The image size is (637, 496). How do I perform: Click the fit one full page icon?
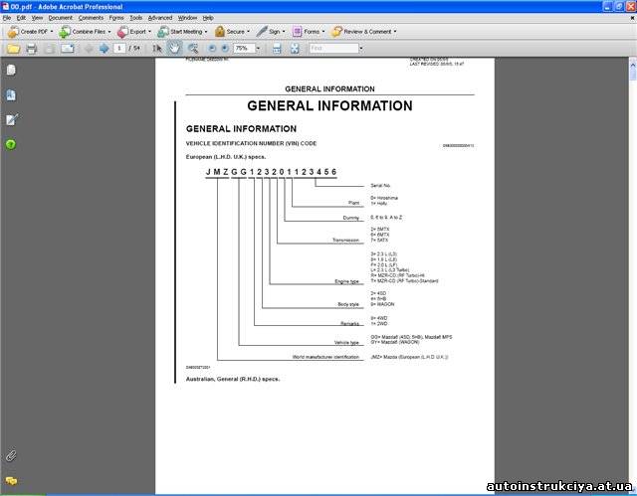[x=295, y=49]
